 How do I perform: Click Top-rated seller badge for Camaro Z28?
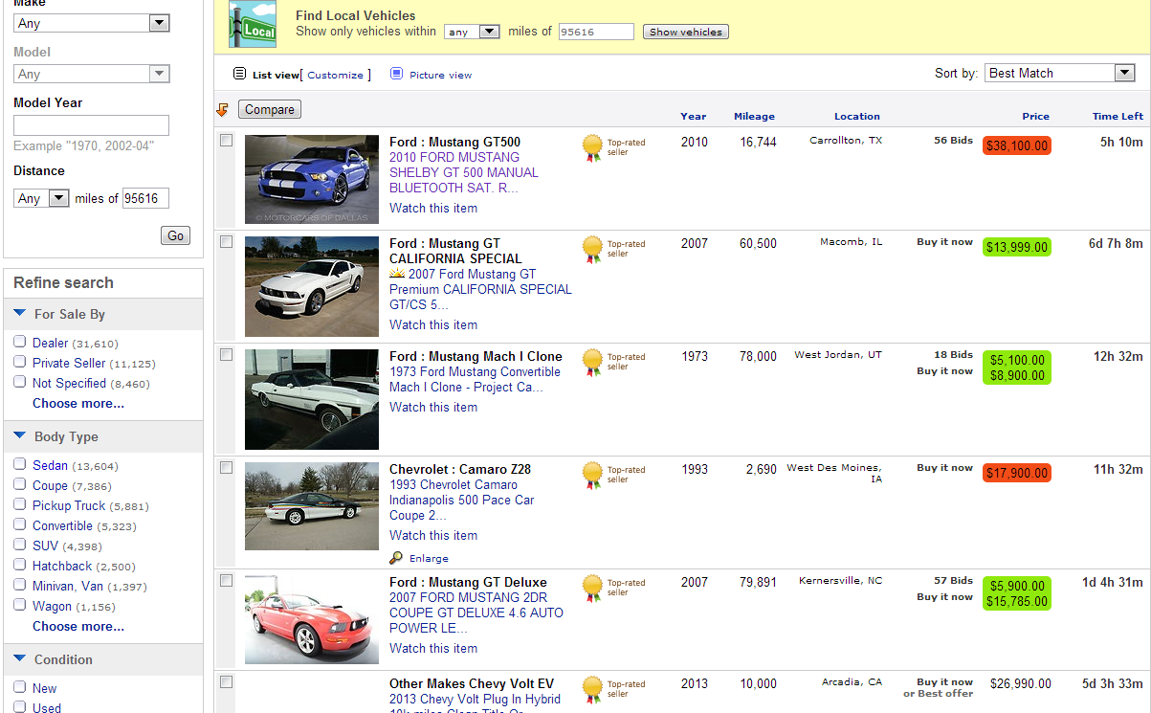point(593,475)
